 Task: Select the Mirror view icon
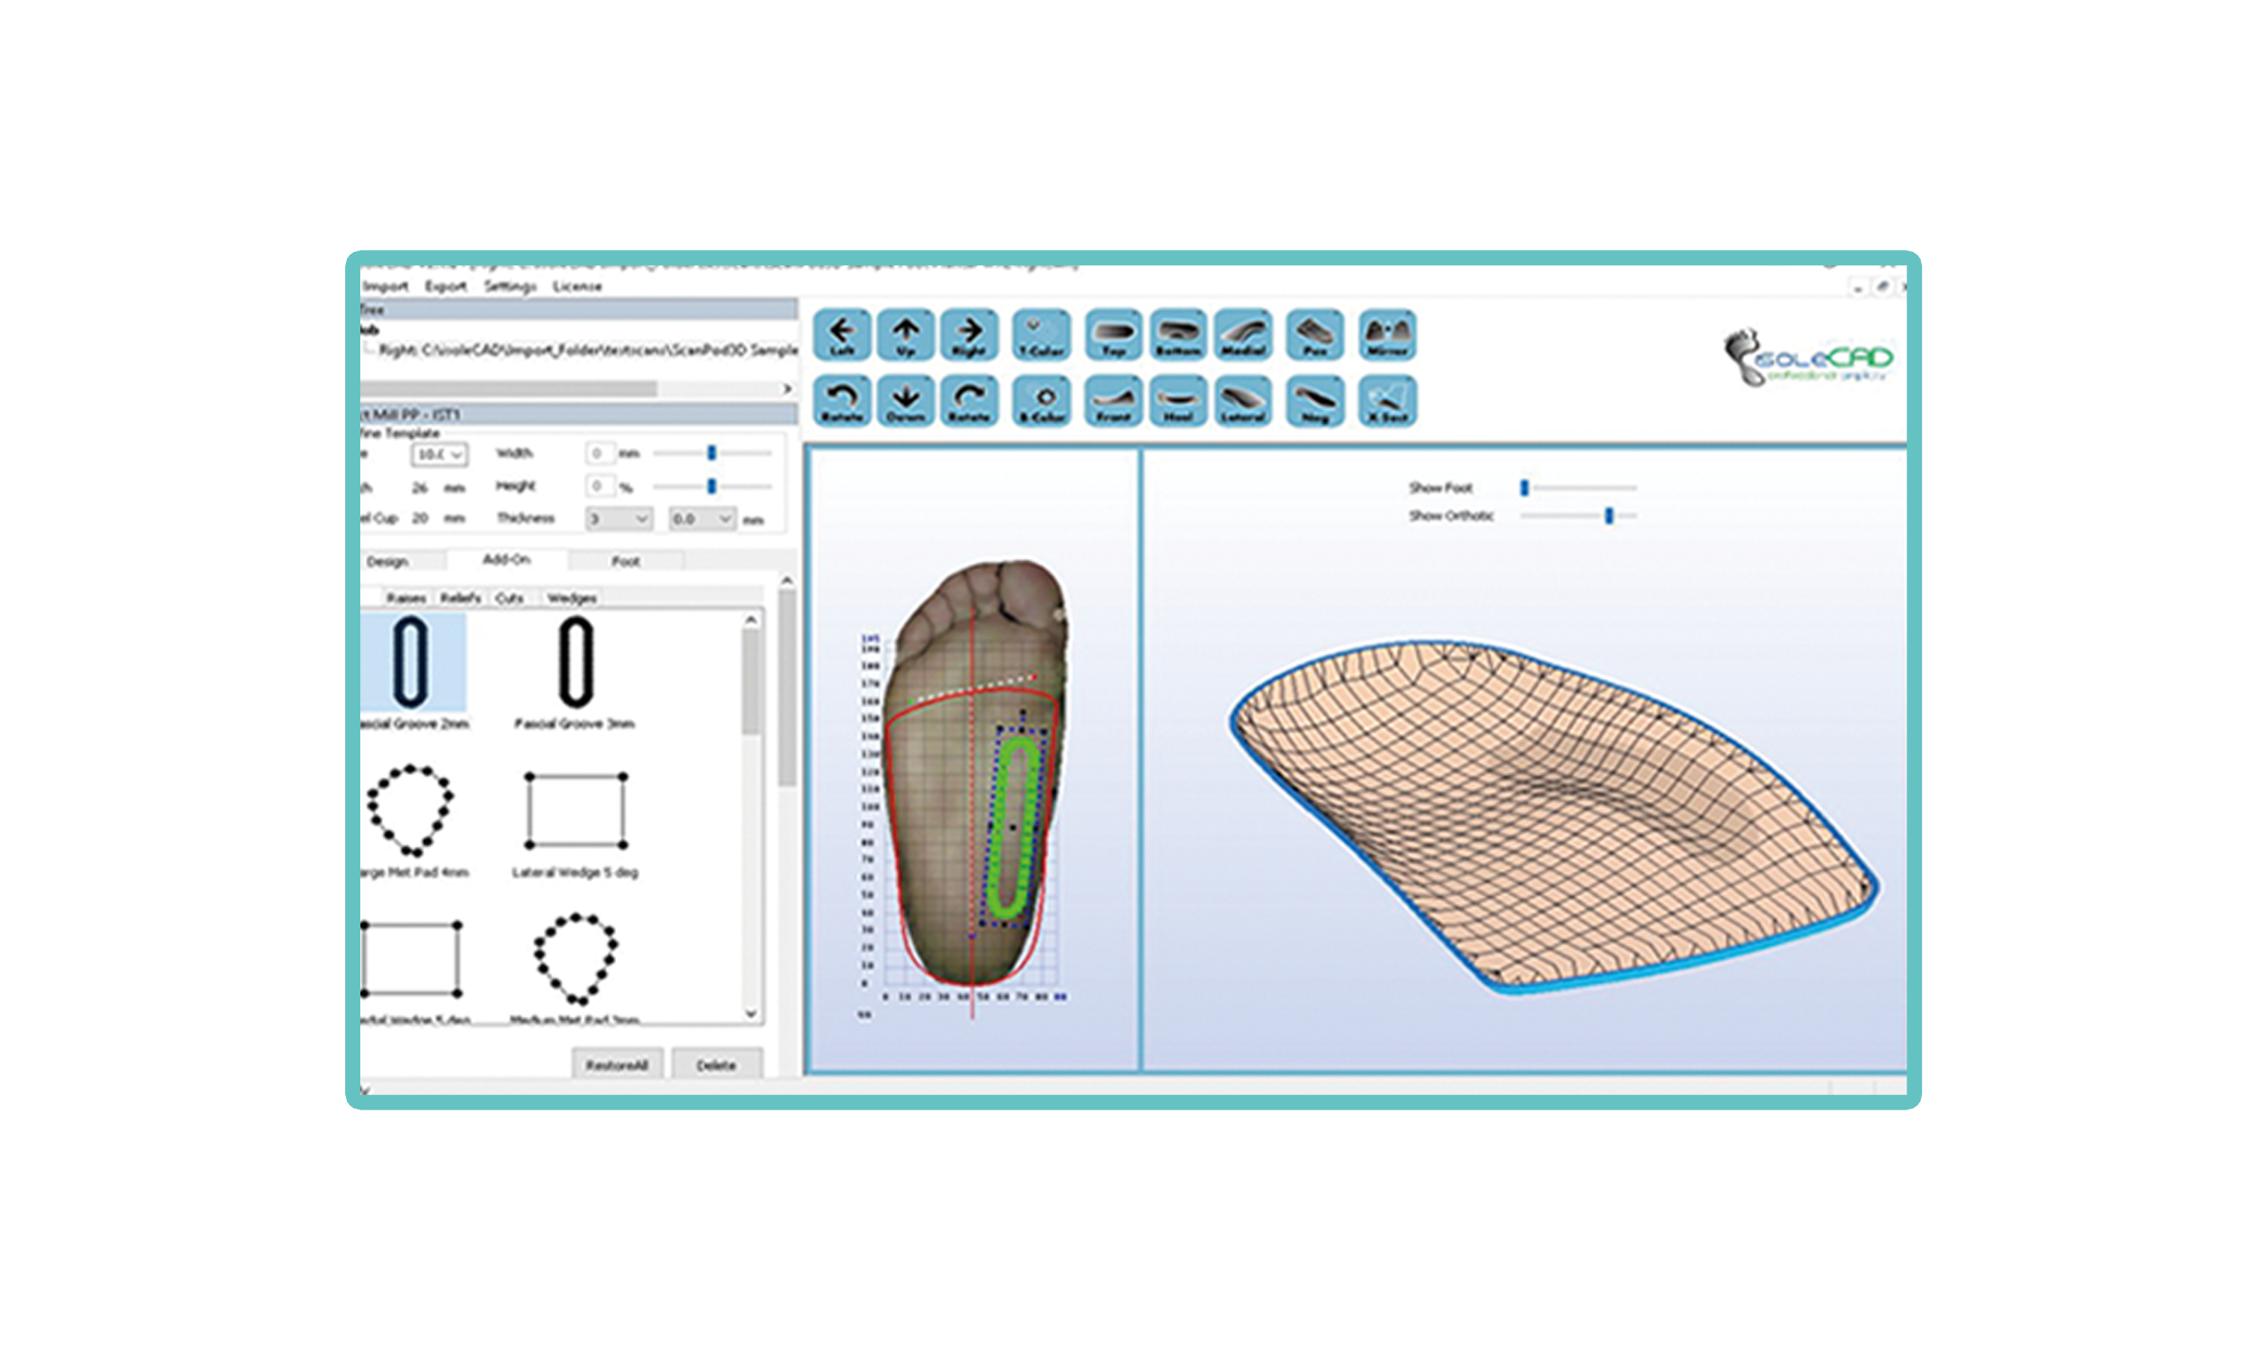[x=1387, y=336]
